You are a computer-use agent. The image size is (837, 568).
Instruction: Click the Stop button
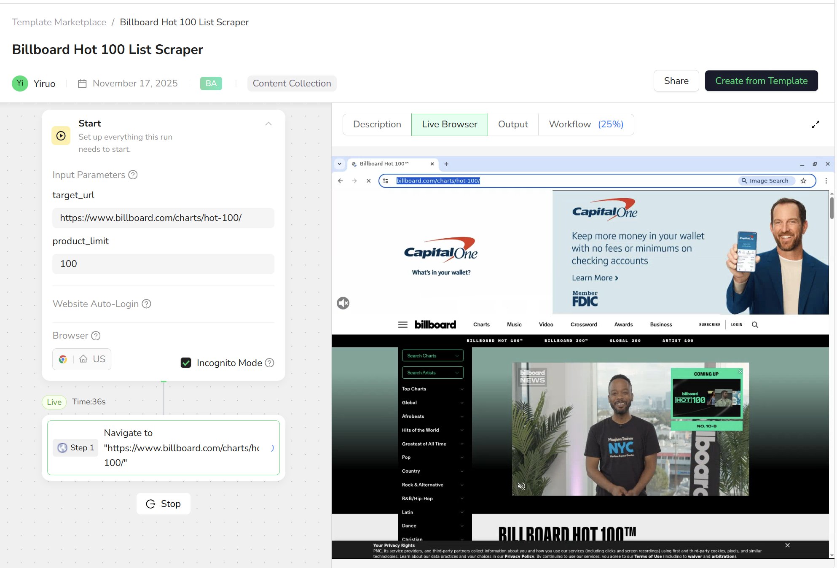(164, 503)
